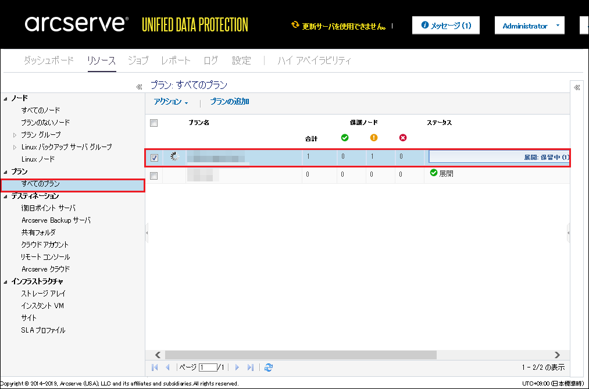The image size is (589, 389).
Task: Uncheck the first plan row checkbox
Action: pyautogui.click(x=154, y=158)
